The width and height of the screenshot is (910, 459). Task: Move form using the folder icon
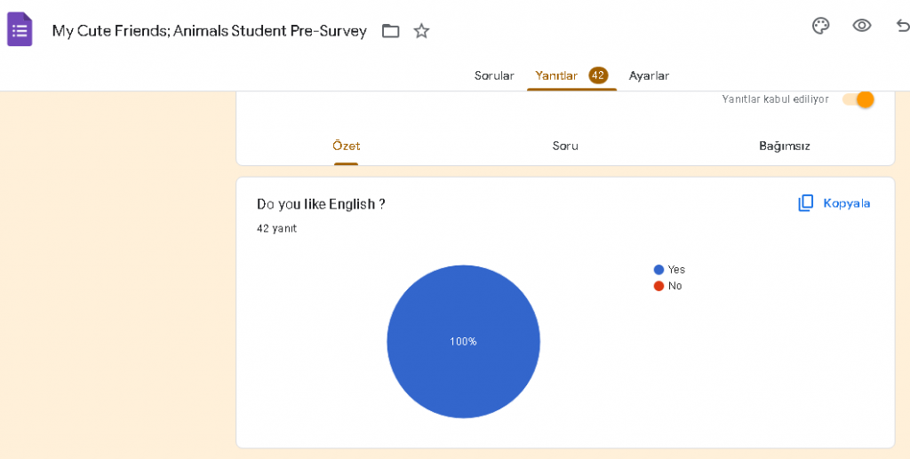pos(391,31)
